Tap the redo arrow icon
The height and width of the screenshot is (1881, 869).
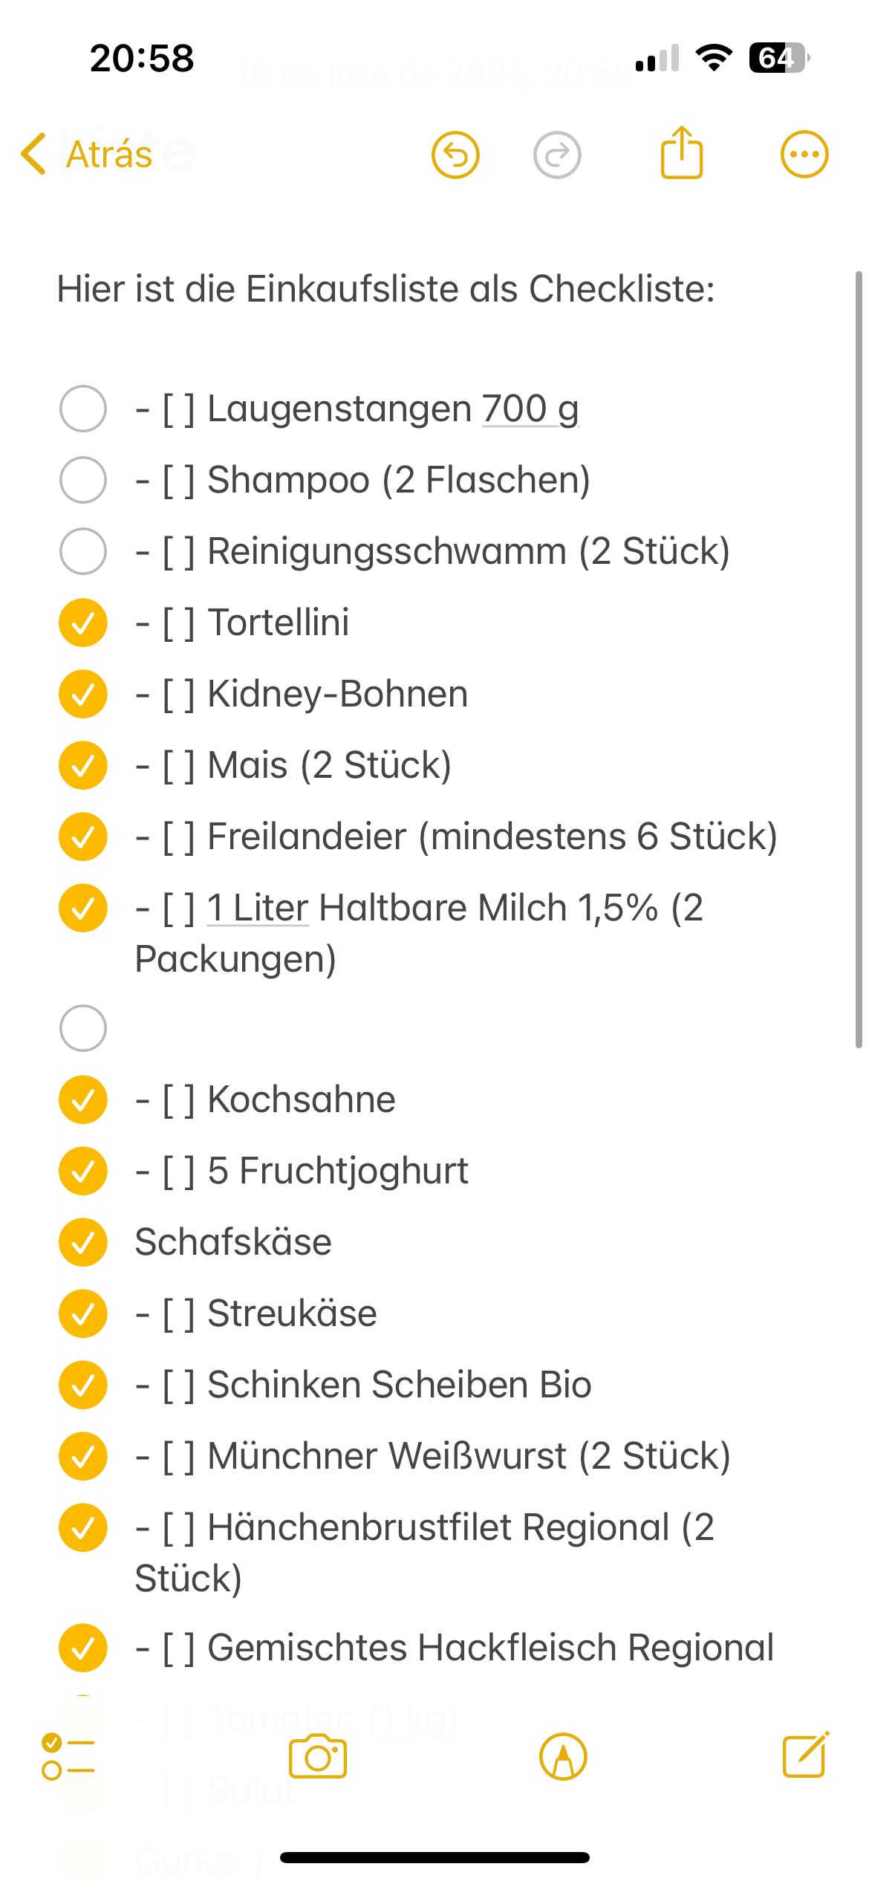click(557, 155)
